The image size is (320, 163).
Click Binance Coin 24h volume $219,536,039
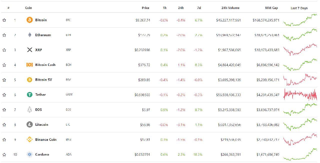[x=231, y=140]
